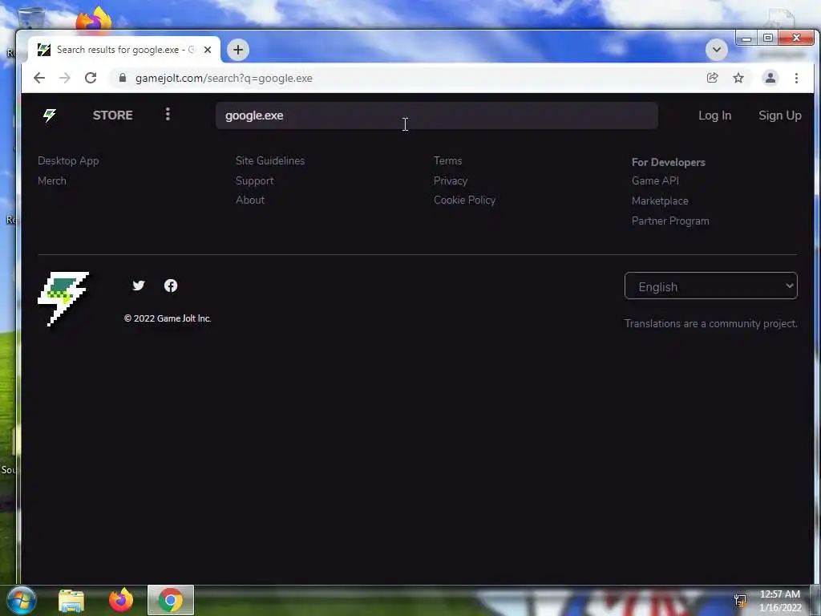Click Log In

[714, 115]
